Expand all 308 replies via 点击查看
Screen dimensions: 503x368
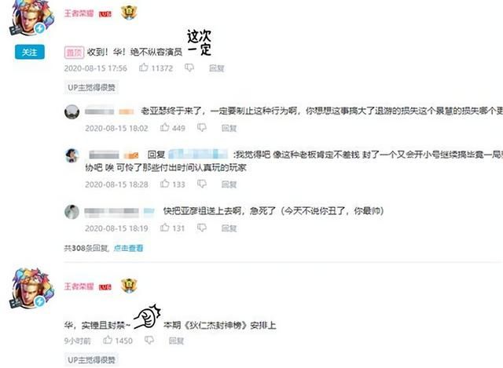pos(128,248)
